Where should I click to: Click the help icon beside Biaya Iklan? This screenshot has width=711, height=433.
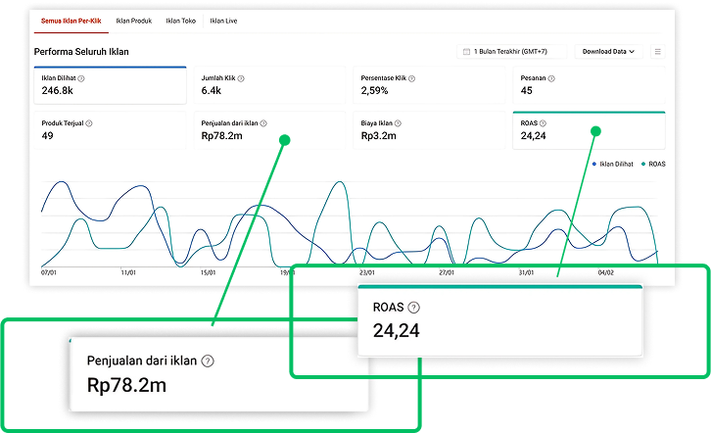(x=399, y=123)
